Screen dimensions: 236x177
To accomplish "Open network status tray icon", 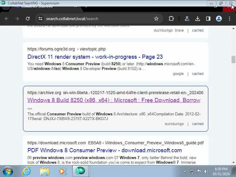I will (192, 171).
